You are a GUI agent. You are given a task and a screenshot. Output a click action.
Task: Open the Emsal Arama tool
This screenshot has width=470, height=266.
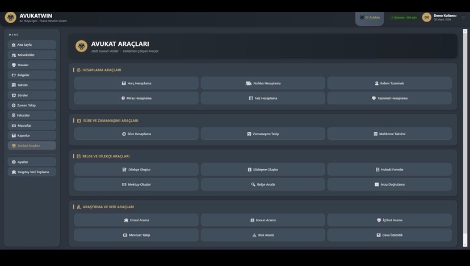click(x=136, y=220)
